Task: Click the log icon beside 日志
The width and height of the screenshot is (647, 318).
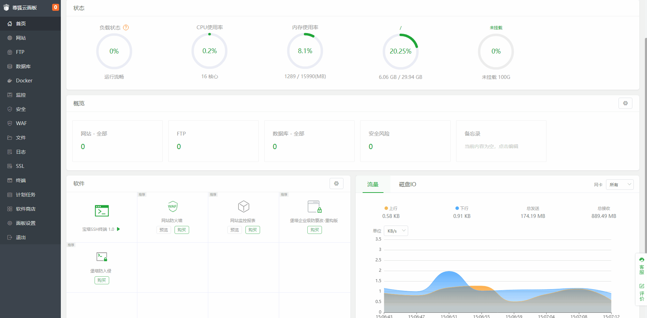Action: (x=10, y=152)
